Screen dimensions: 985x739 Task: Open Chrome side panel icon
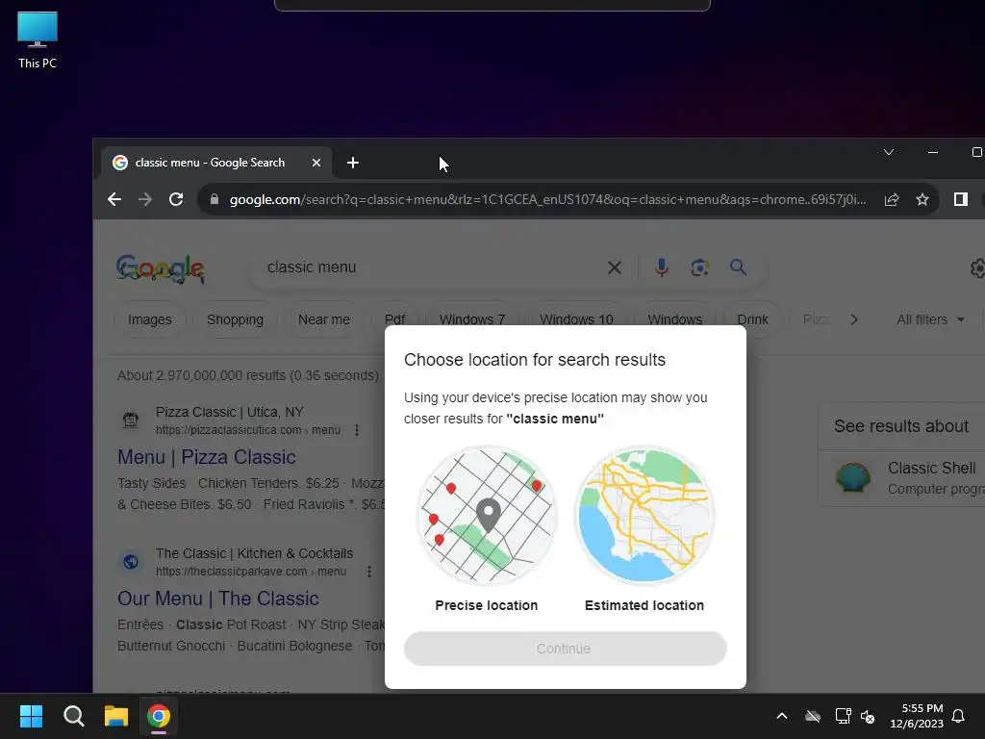[x=961, y=200]
